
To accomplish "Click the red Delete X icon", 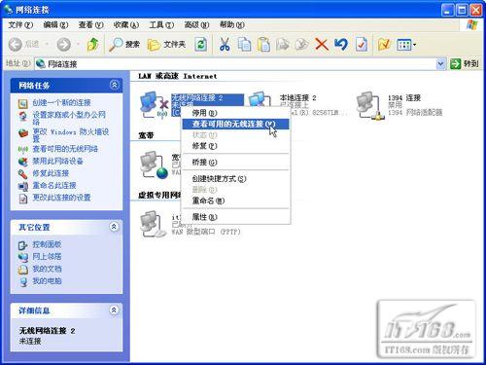I will (322, 44).
